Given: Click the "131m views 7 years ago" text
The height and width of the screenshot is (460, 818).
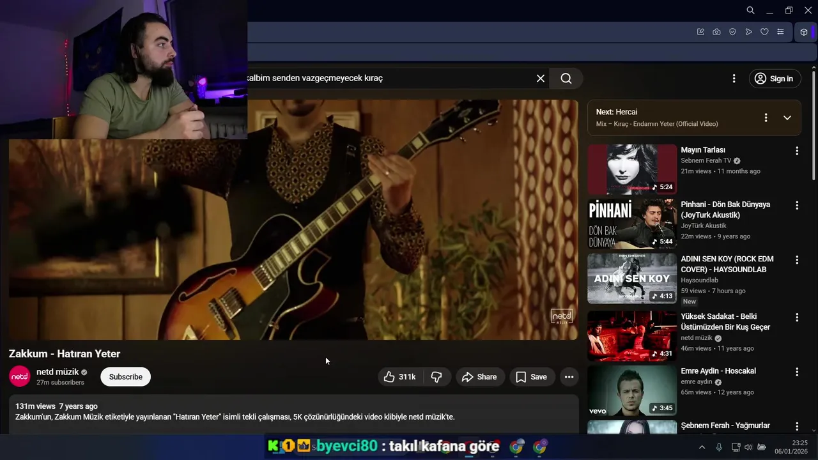Looking at the screenshot, I should point(56,406).
